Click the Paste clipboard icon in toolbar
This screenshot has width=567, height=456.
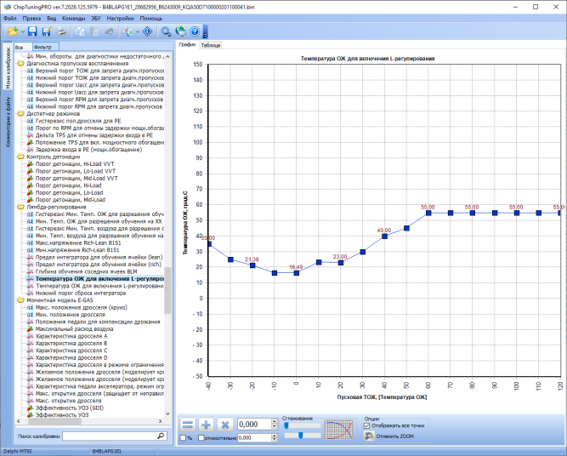pos(94,31)
